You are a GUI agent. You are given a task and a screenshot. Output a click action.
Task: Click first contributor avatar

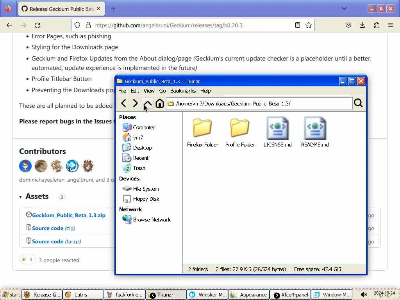point(25,166)
